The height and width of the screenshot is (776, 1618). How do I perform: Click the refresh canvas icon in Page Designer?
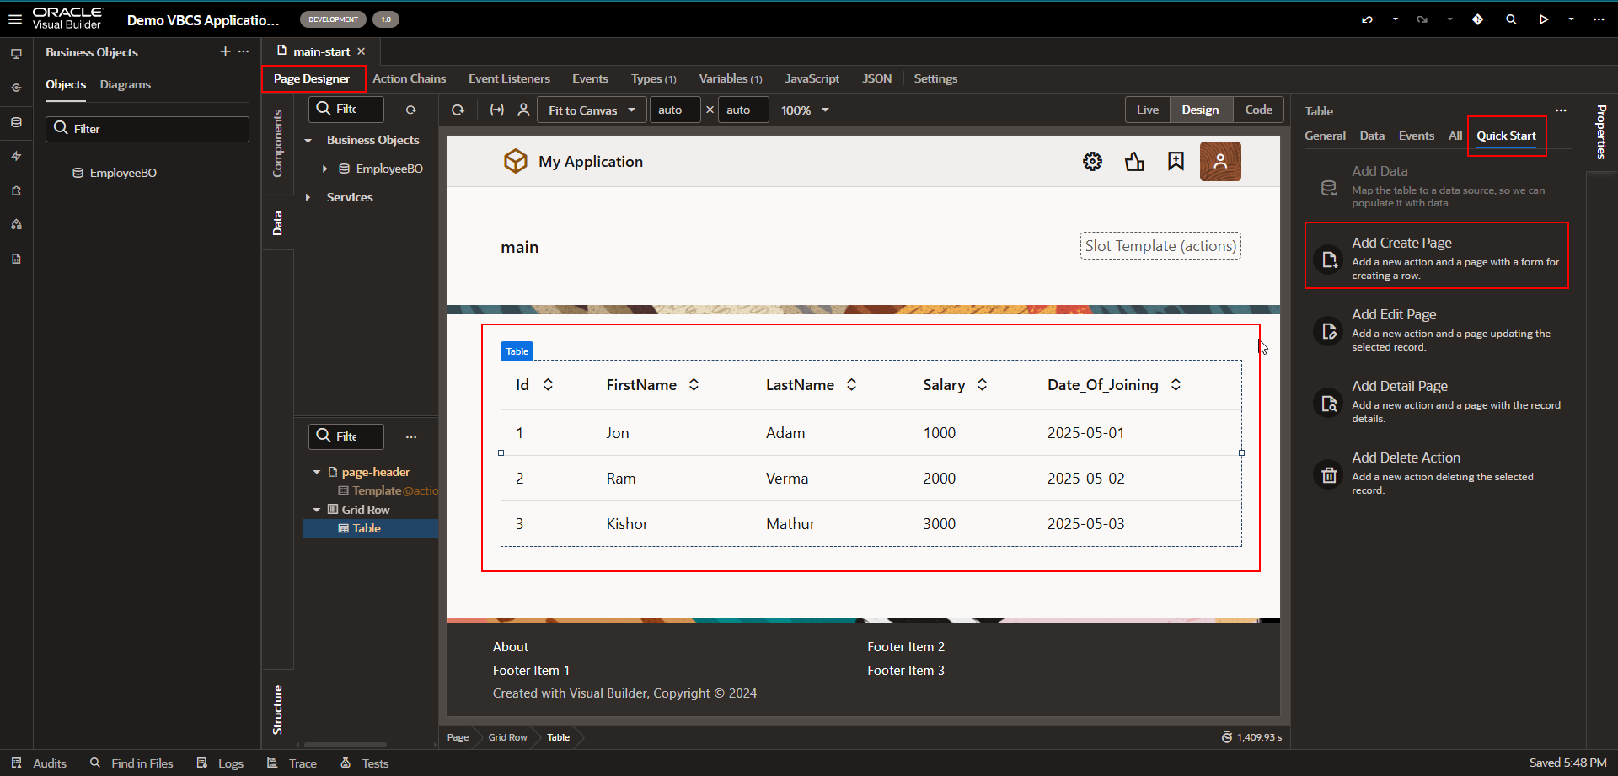point(458,110)
